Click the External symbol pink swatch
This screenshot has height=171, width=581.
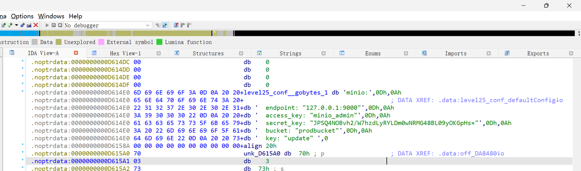101,42
